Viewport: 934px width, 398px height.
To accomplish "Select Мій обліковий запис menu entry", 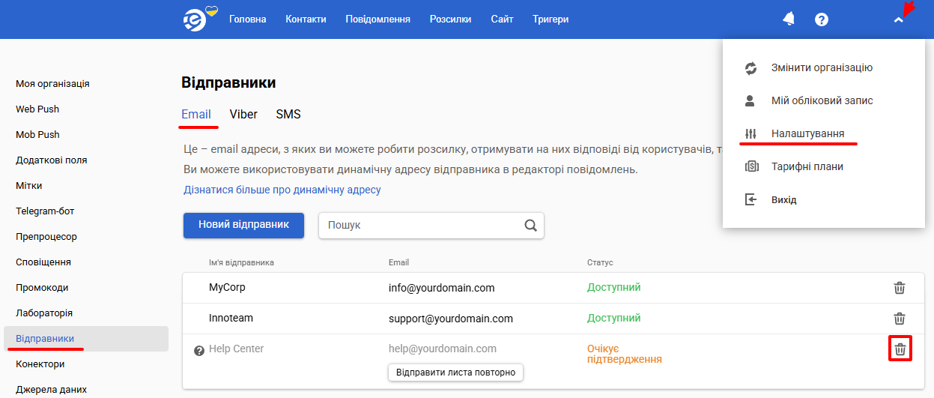I will pos(822,100).
